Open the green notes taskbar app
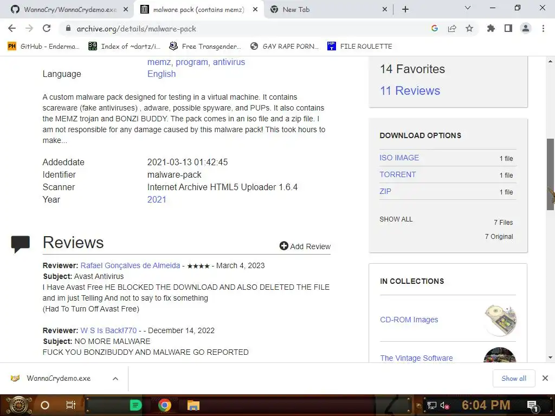 (136, 405)
